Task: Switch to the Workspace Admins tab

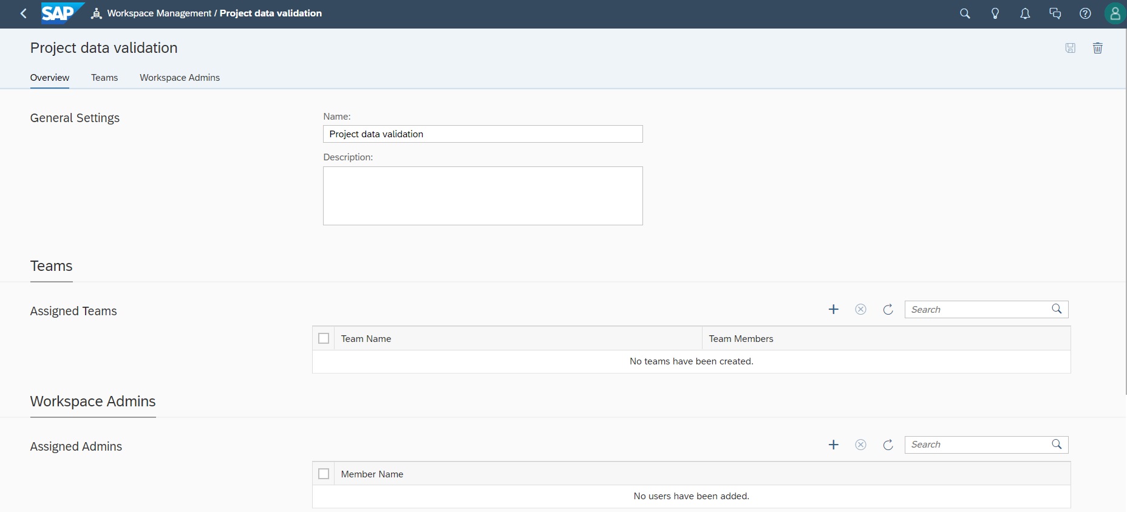Action: click(x=180, y=78)
